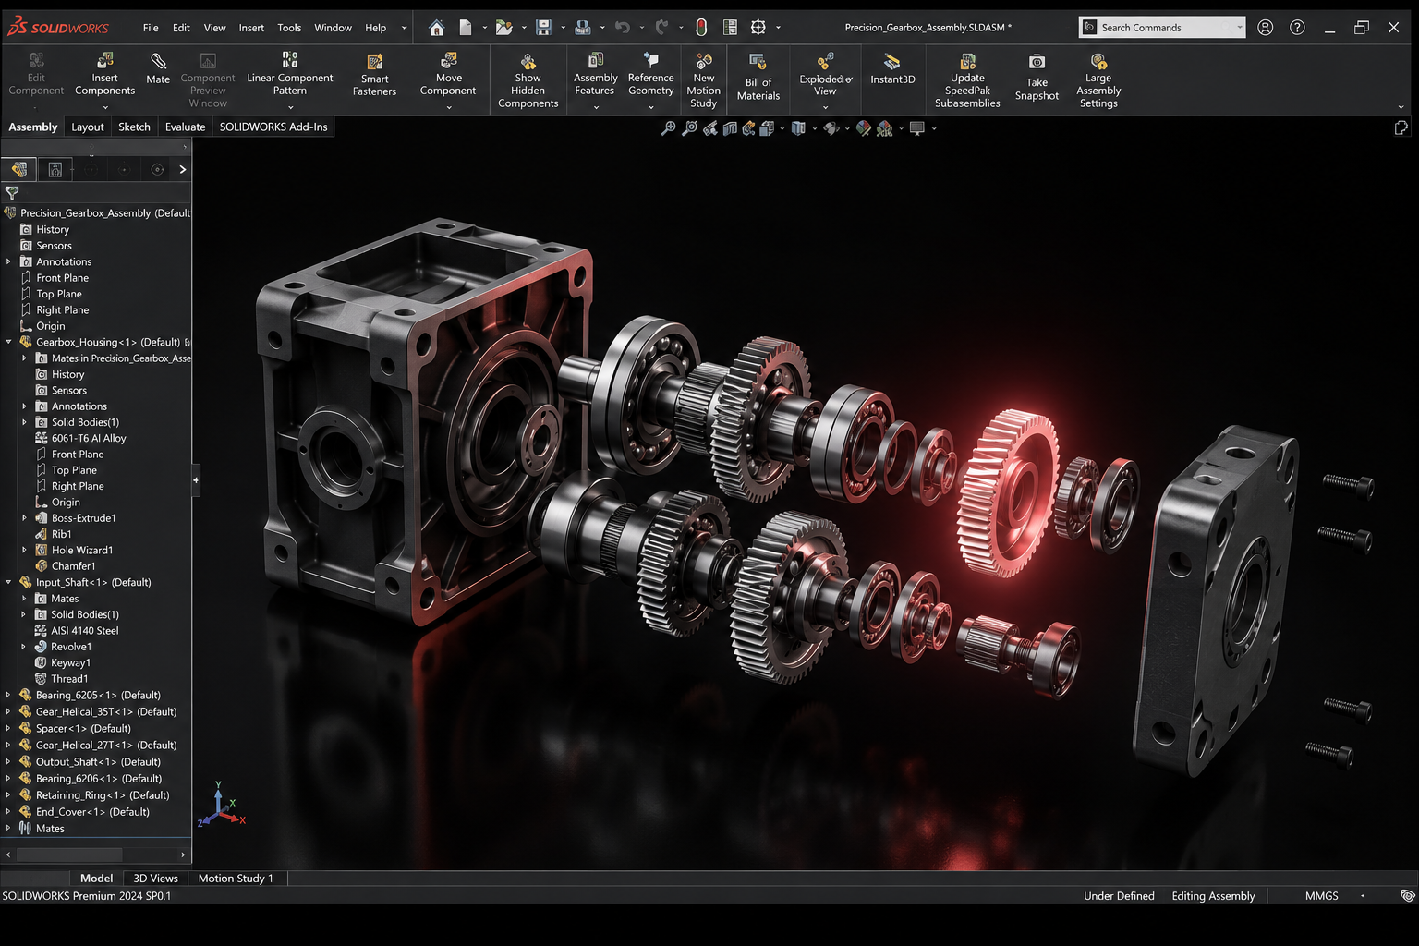The image size is (1419, 946).
Task: Open the Insert menu
Action: click(x=251, y=28)
